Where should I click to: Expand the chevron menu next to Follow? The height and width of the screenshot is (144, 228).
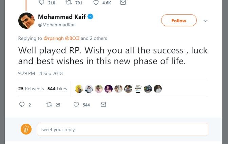point(205,21)
